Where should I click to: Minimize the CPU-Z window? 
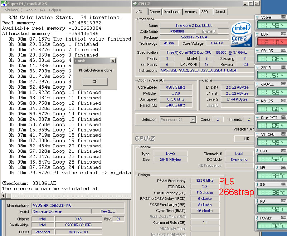[x=246, y=4]
